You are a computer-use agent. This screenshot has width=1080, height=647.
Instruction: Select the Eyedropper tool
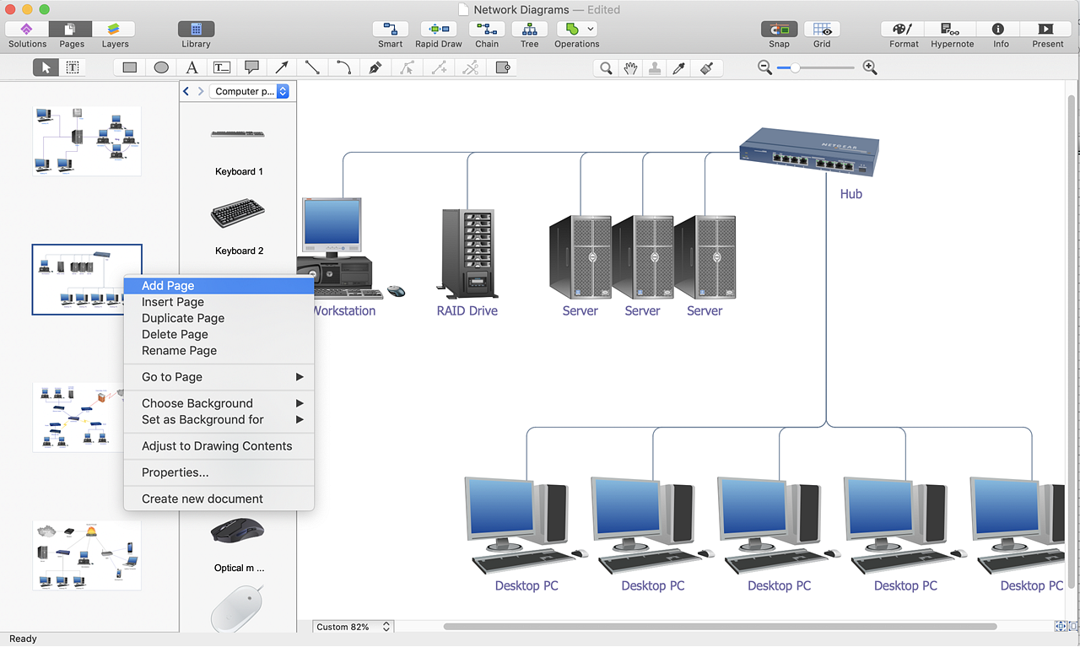(x=679, y=68)
